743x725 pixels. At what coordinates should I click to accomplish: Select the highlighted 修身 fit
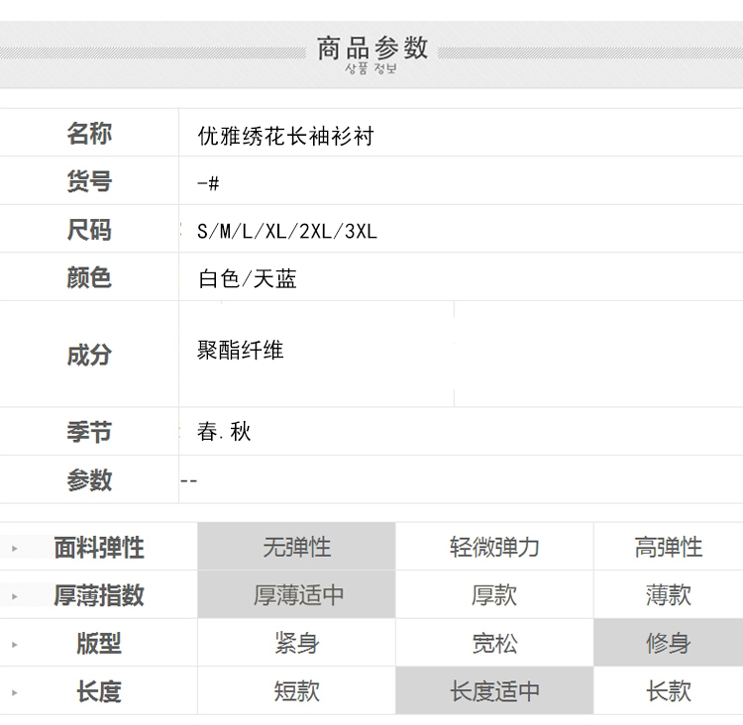[x=668, y=643]
